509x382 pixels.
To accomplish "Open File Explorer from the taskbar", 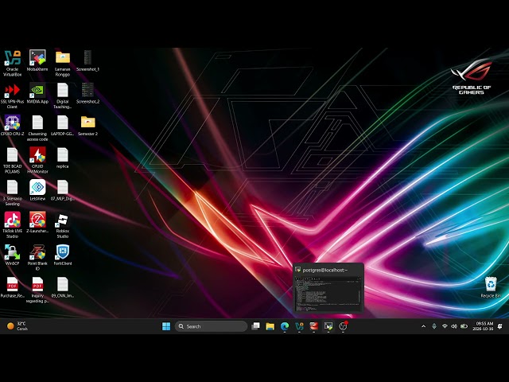I will (270, 326).
